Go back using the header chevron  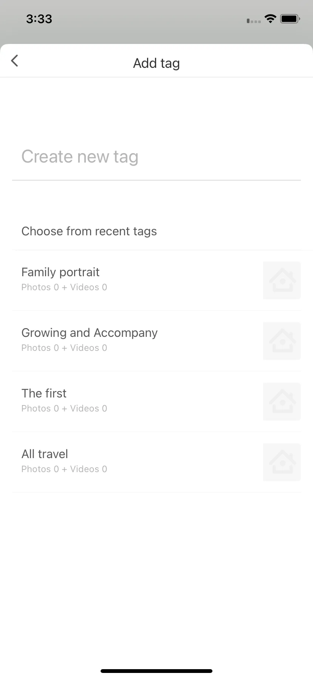click(15, 61)
